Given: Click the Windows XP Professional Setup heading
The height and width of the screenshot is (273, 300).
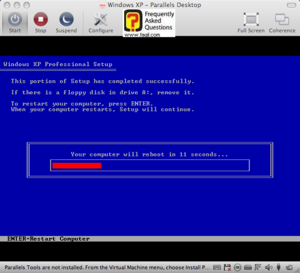Looking at the screenshot, I should point(58,64).
